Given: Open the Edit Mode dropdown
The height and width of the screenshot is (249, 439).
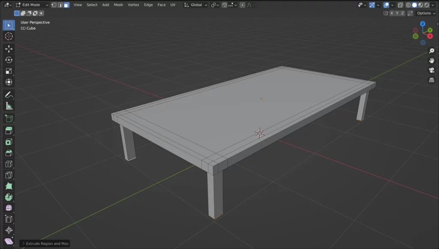Looking at the screenshot, I should 32,5.
